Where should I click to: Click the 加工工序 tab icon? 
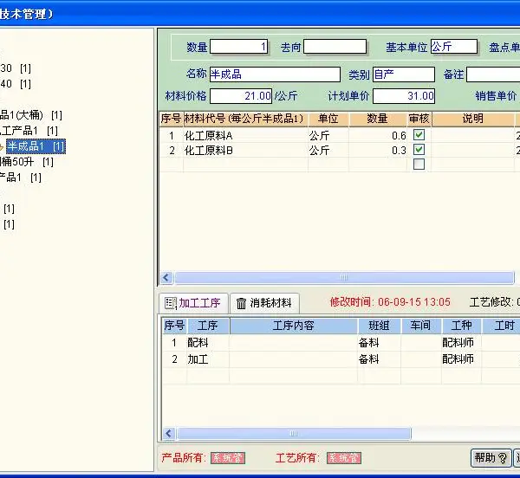(171, 303)
